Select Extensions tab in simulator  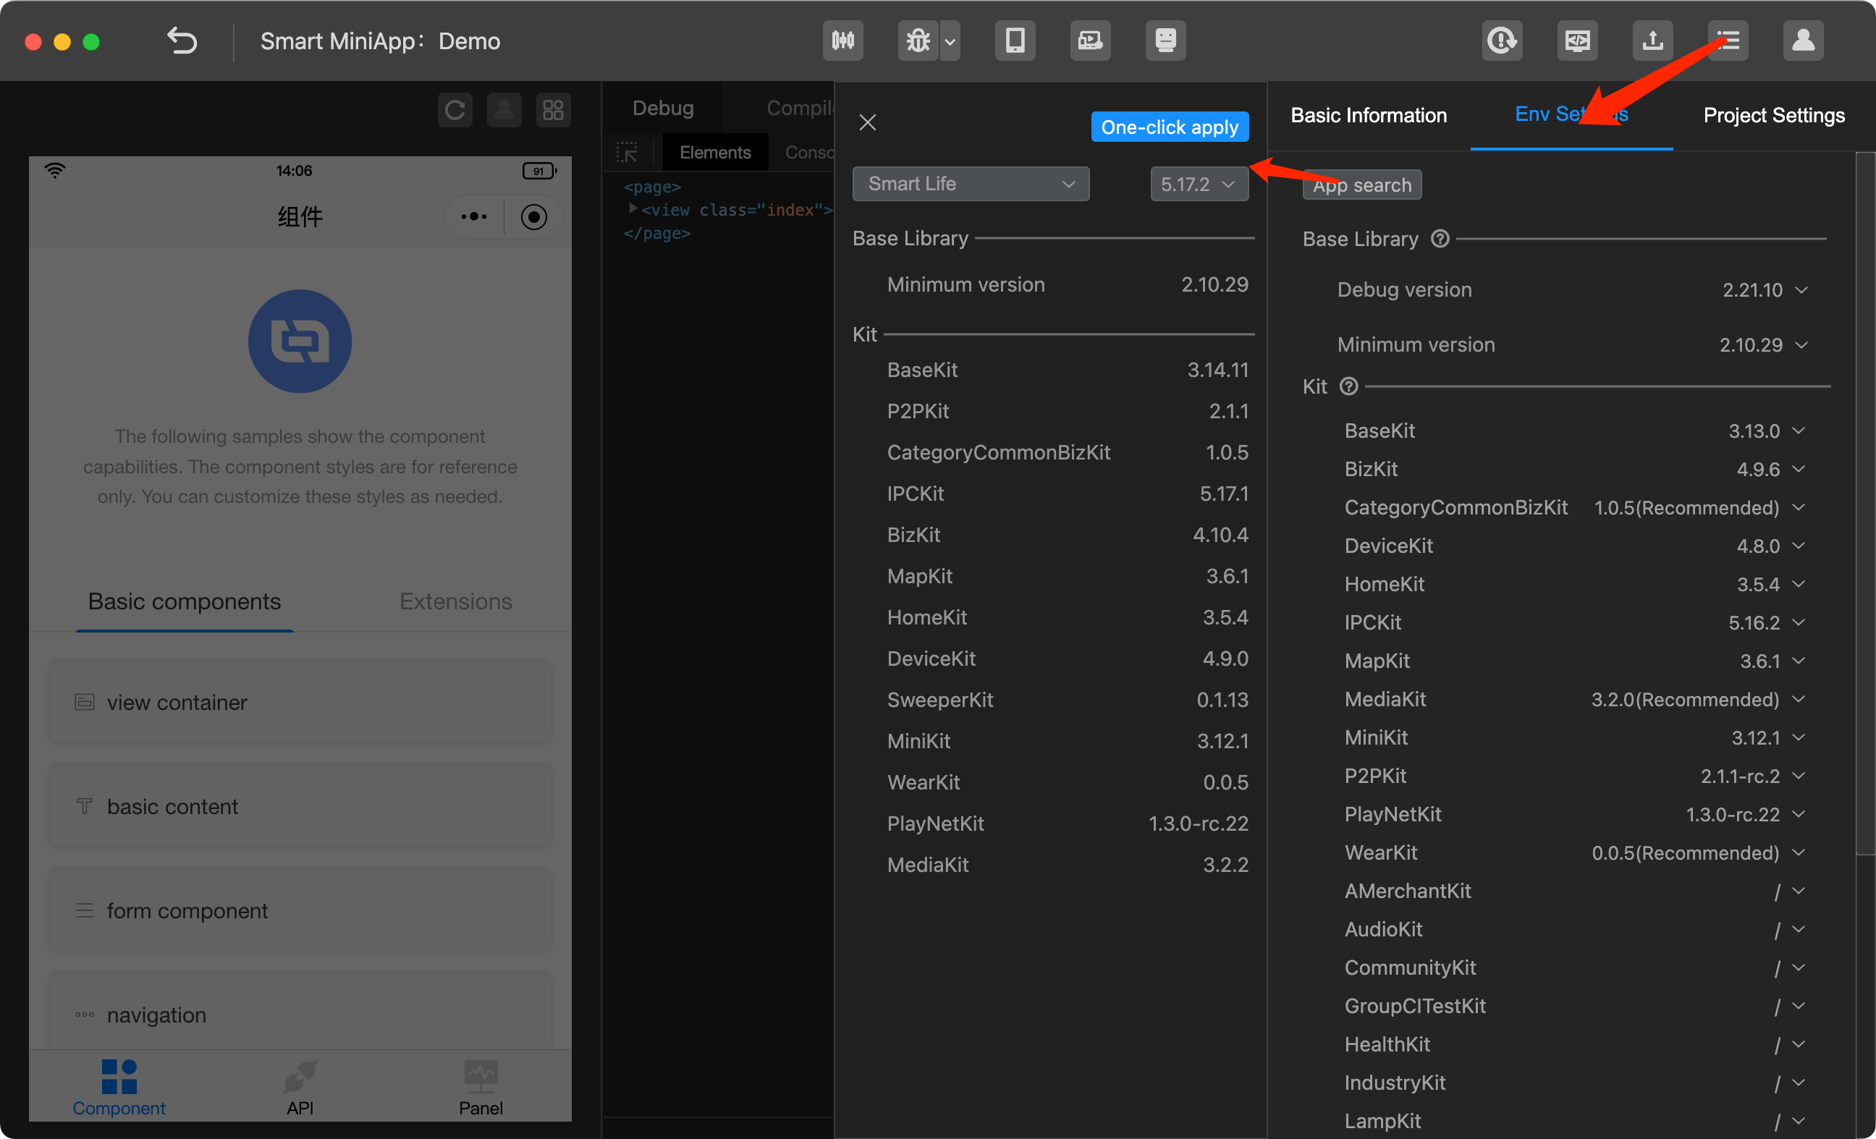[x=455, y=601]
